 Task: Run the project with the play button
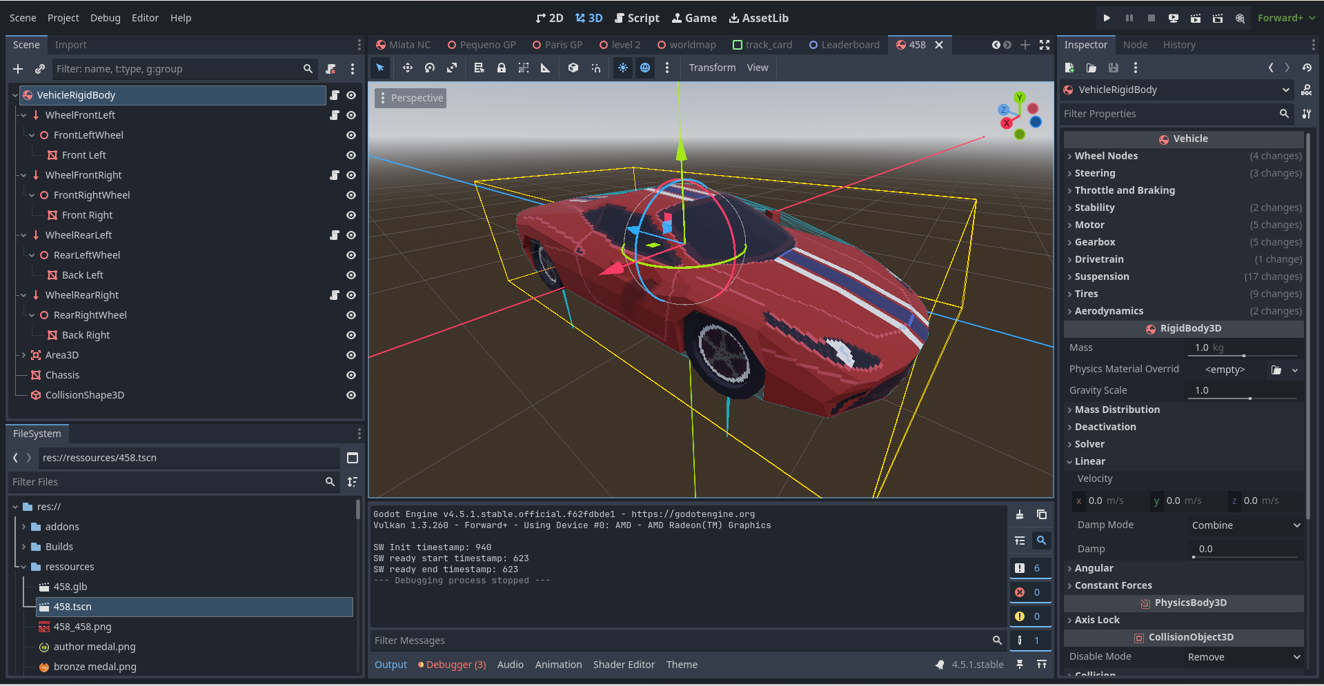(x=1107, y=18)
